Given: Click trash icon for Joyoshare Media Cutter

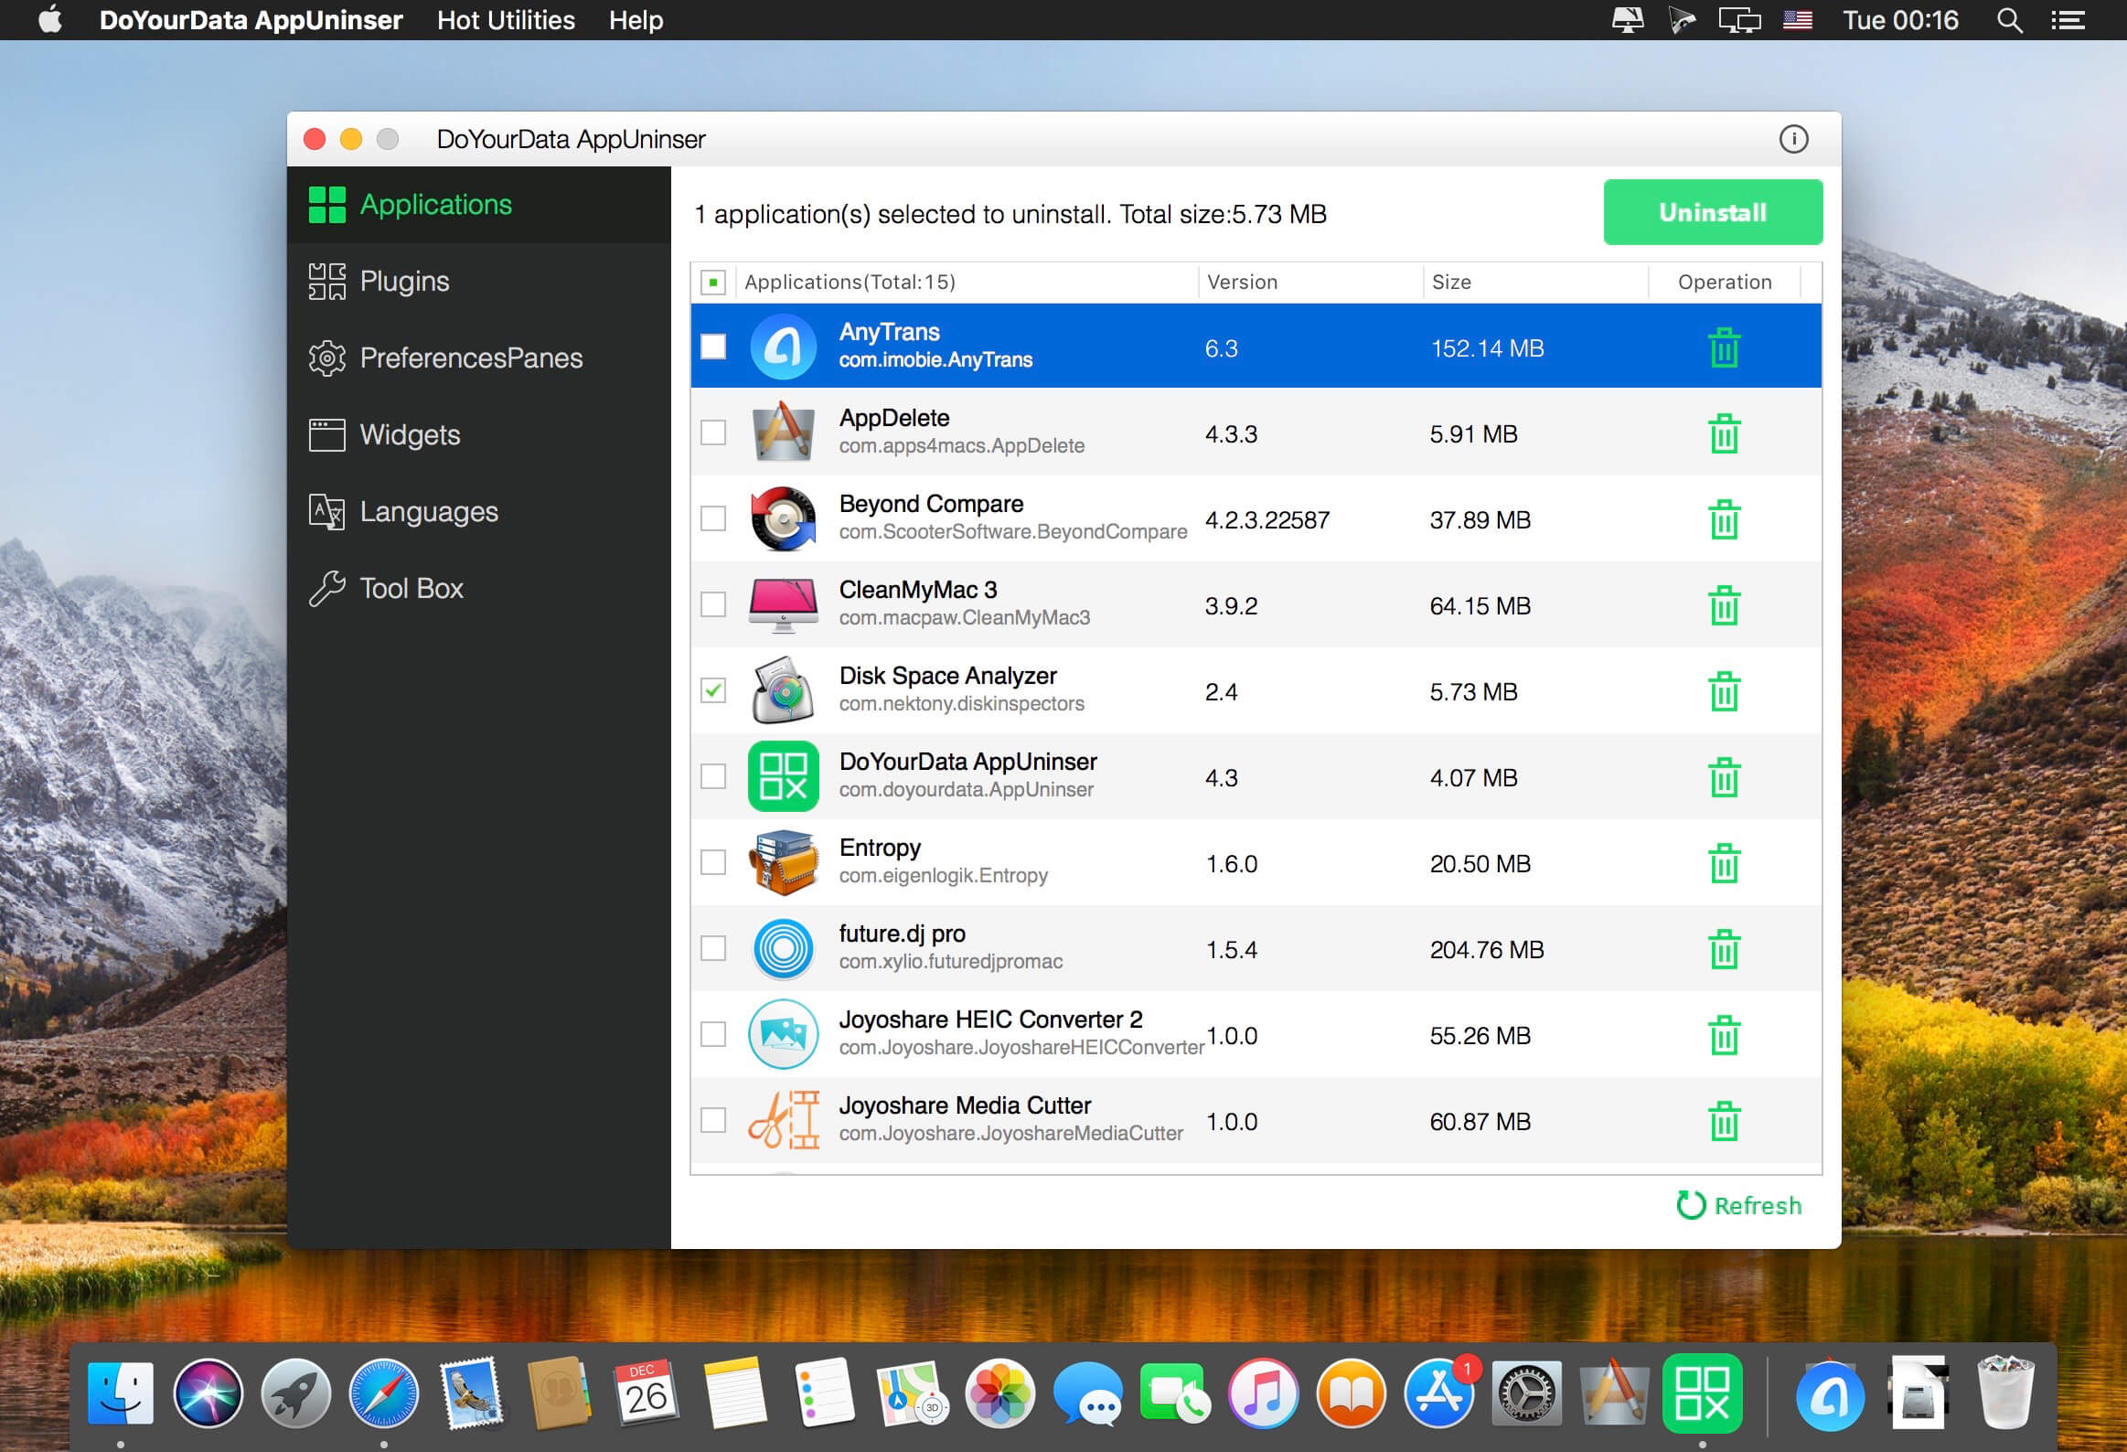Looking at the screenshot, I should (1724, 1122).
